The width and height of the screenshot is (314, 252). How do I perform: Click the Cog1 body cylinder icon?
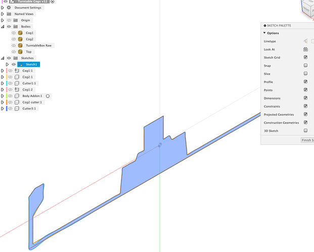coord(21,33)
